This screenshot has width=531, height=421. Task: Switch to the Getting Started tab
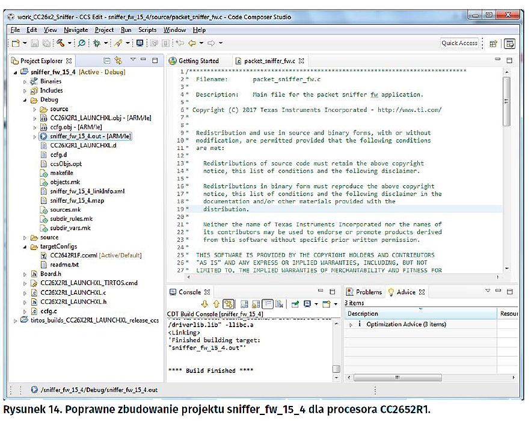[198, 61]
